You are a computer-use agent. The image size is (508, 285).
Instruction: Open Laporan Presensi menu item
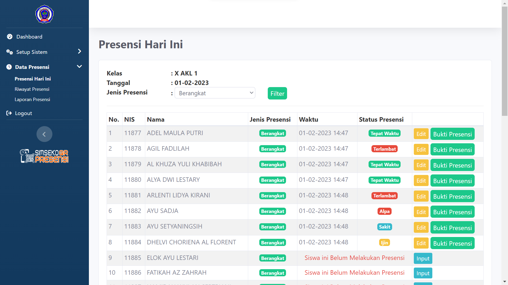[32, 99]
